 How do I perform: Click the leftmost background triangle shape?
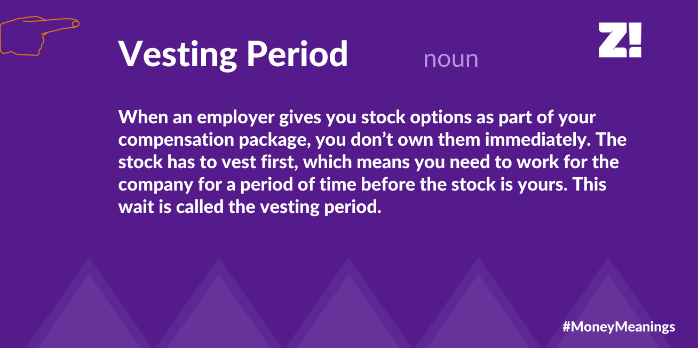tap(89, 310)
